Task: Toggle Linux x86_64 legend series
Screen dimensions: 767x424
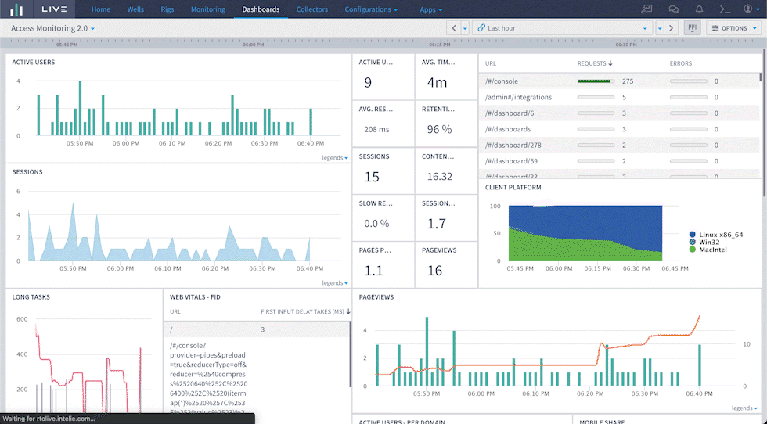Action: [x=693, y=234]
